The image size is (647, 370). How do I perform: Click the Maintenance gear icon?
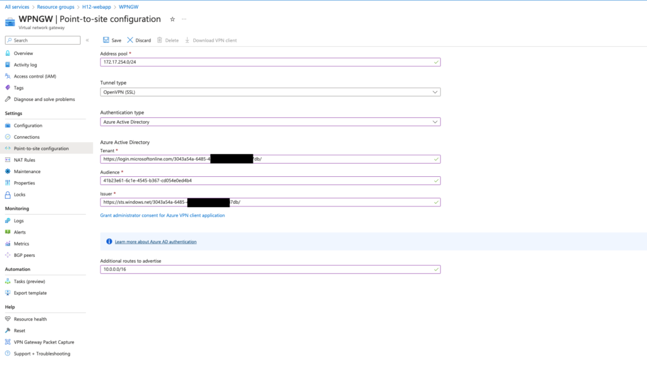pyautogui.click(x=8, y=172)
